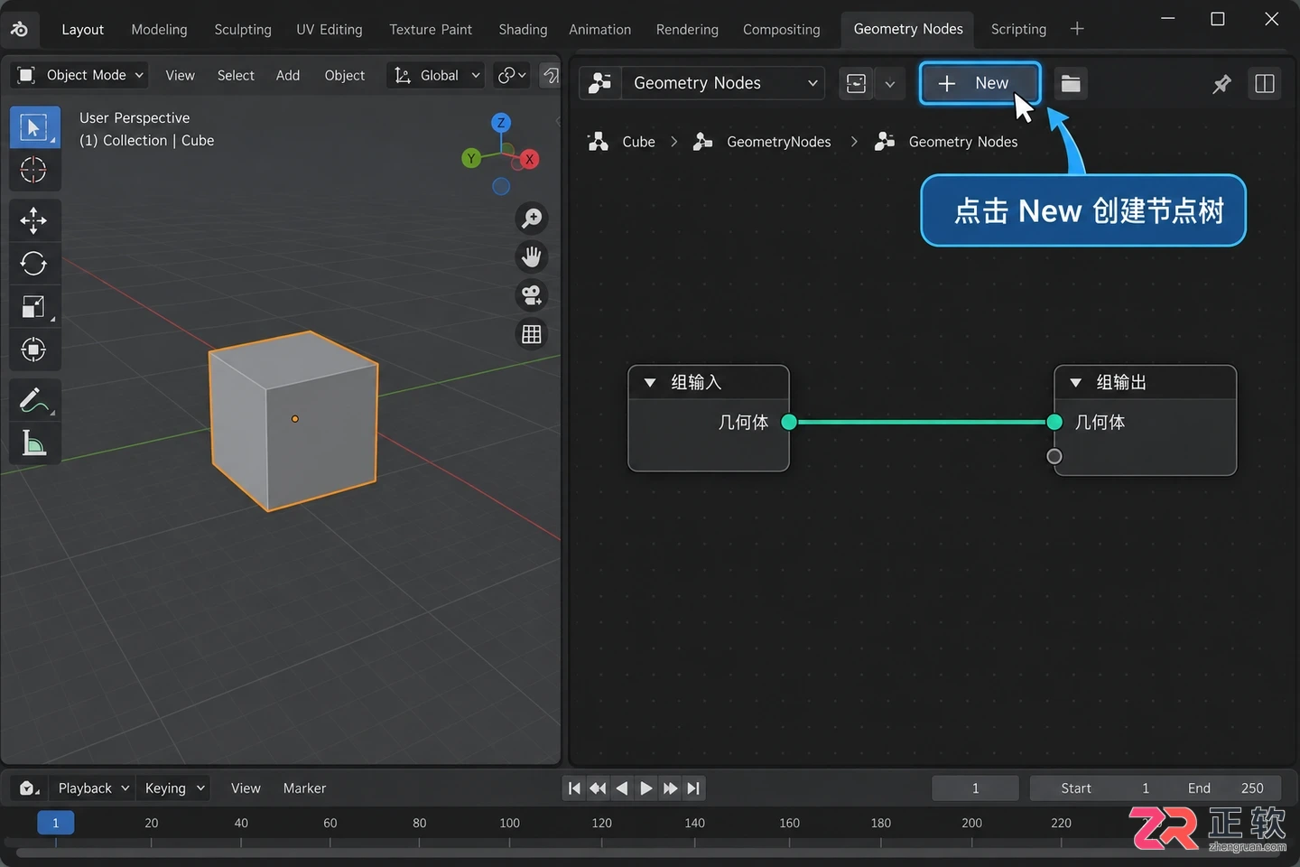Click the Blender logo icon

pos(19,29)
